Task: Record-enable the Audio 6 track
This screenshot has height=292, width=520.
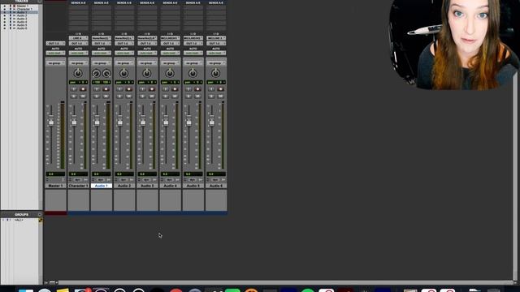Action: click(220, 89)
